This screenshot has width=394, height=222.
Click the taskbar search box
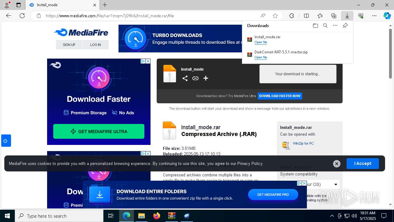click(x=59, y=216)
